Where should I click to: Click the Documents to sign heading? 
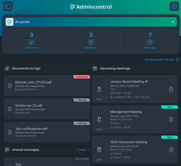26,68
